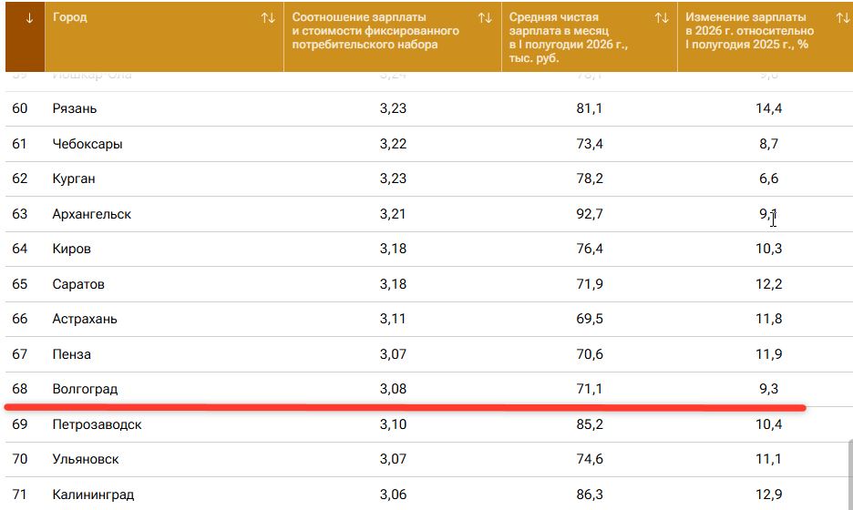Click change value 11,9 for Пенза

pyautogui.click(x=768, y=354)
